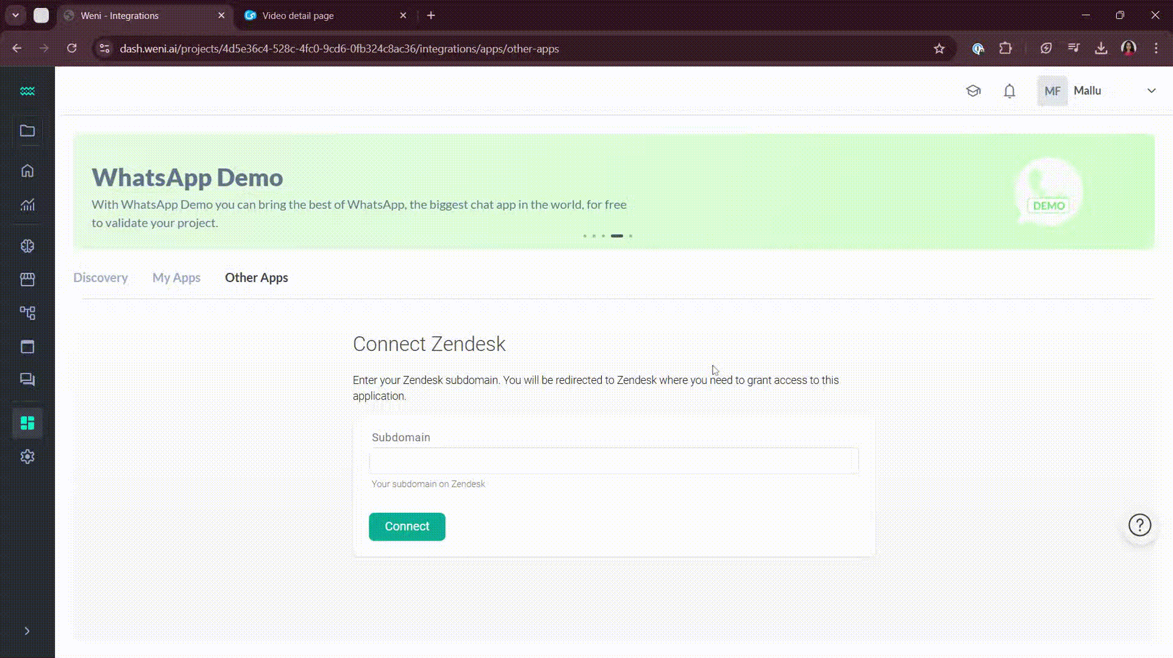Image resolution: width=1173 pixels, height=658 pixels.
Task: Switch to the Discovery tab
Action: [x=100, y=277]
